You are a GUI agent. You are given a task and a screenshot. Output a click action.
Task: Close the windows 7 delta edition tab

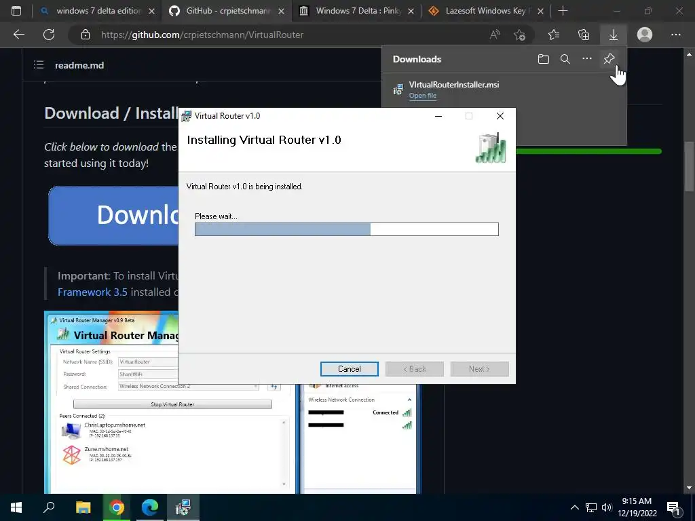(x=151, y=11)
